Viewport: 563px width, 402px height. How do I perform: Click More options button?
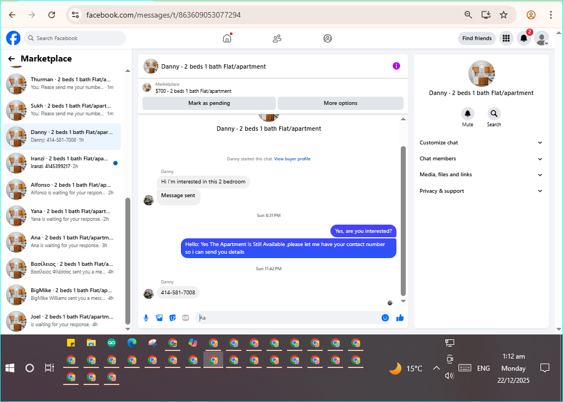click(340, 103)
